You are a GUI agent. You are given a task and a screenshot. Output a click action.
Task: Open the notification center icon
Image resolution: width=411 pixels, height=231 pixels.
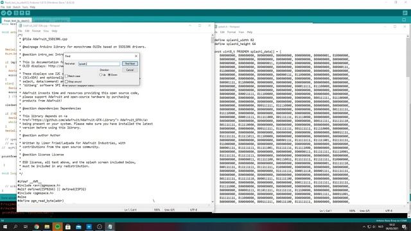(x=404, y=227)
